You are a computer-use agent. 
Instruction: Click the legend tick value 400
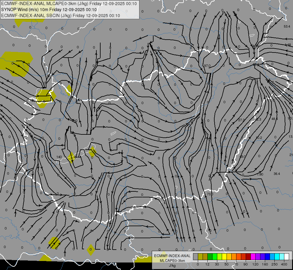tap(284, 264)
